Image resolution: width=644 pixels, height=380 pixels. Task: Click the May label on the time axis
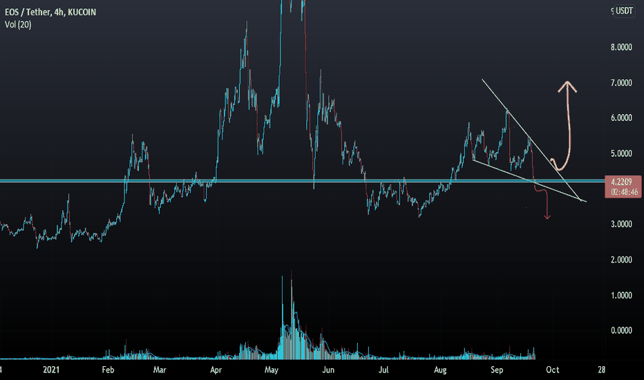point(272,370)
